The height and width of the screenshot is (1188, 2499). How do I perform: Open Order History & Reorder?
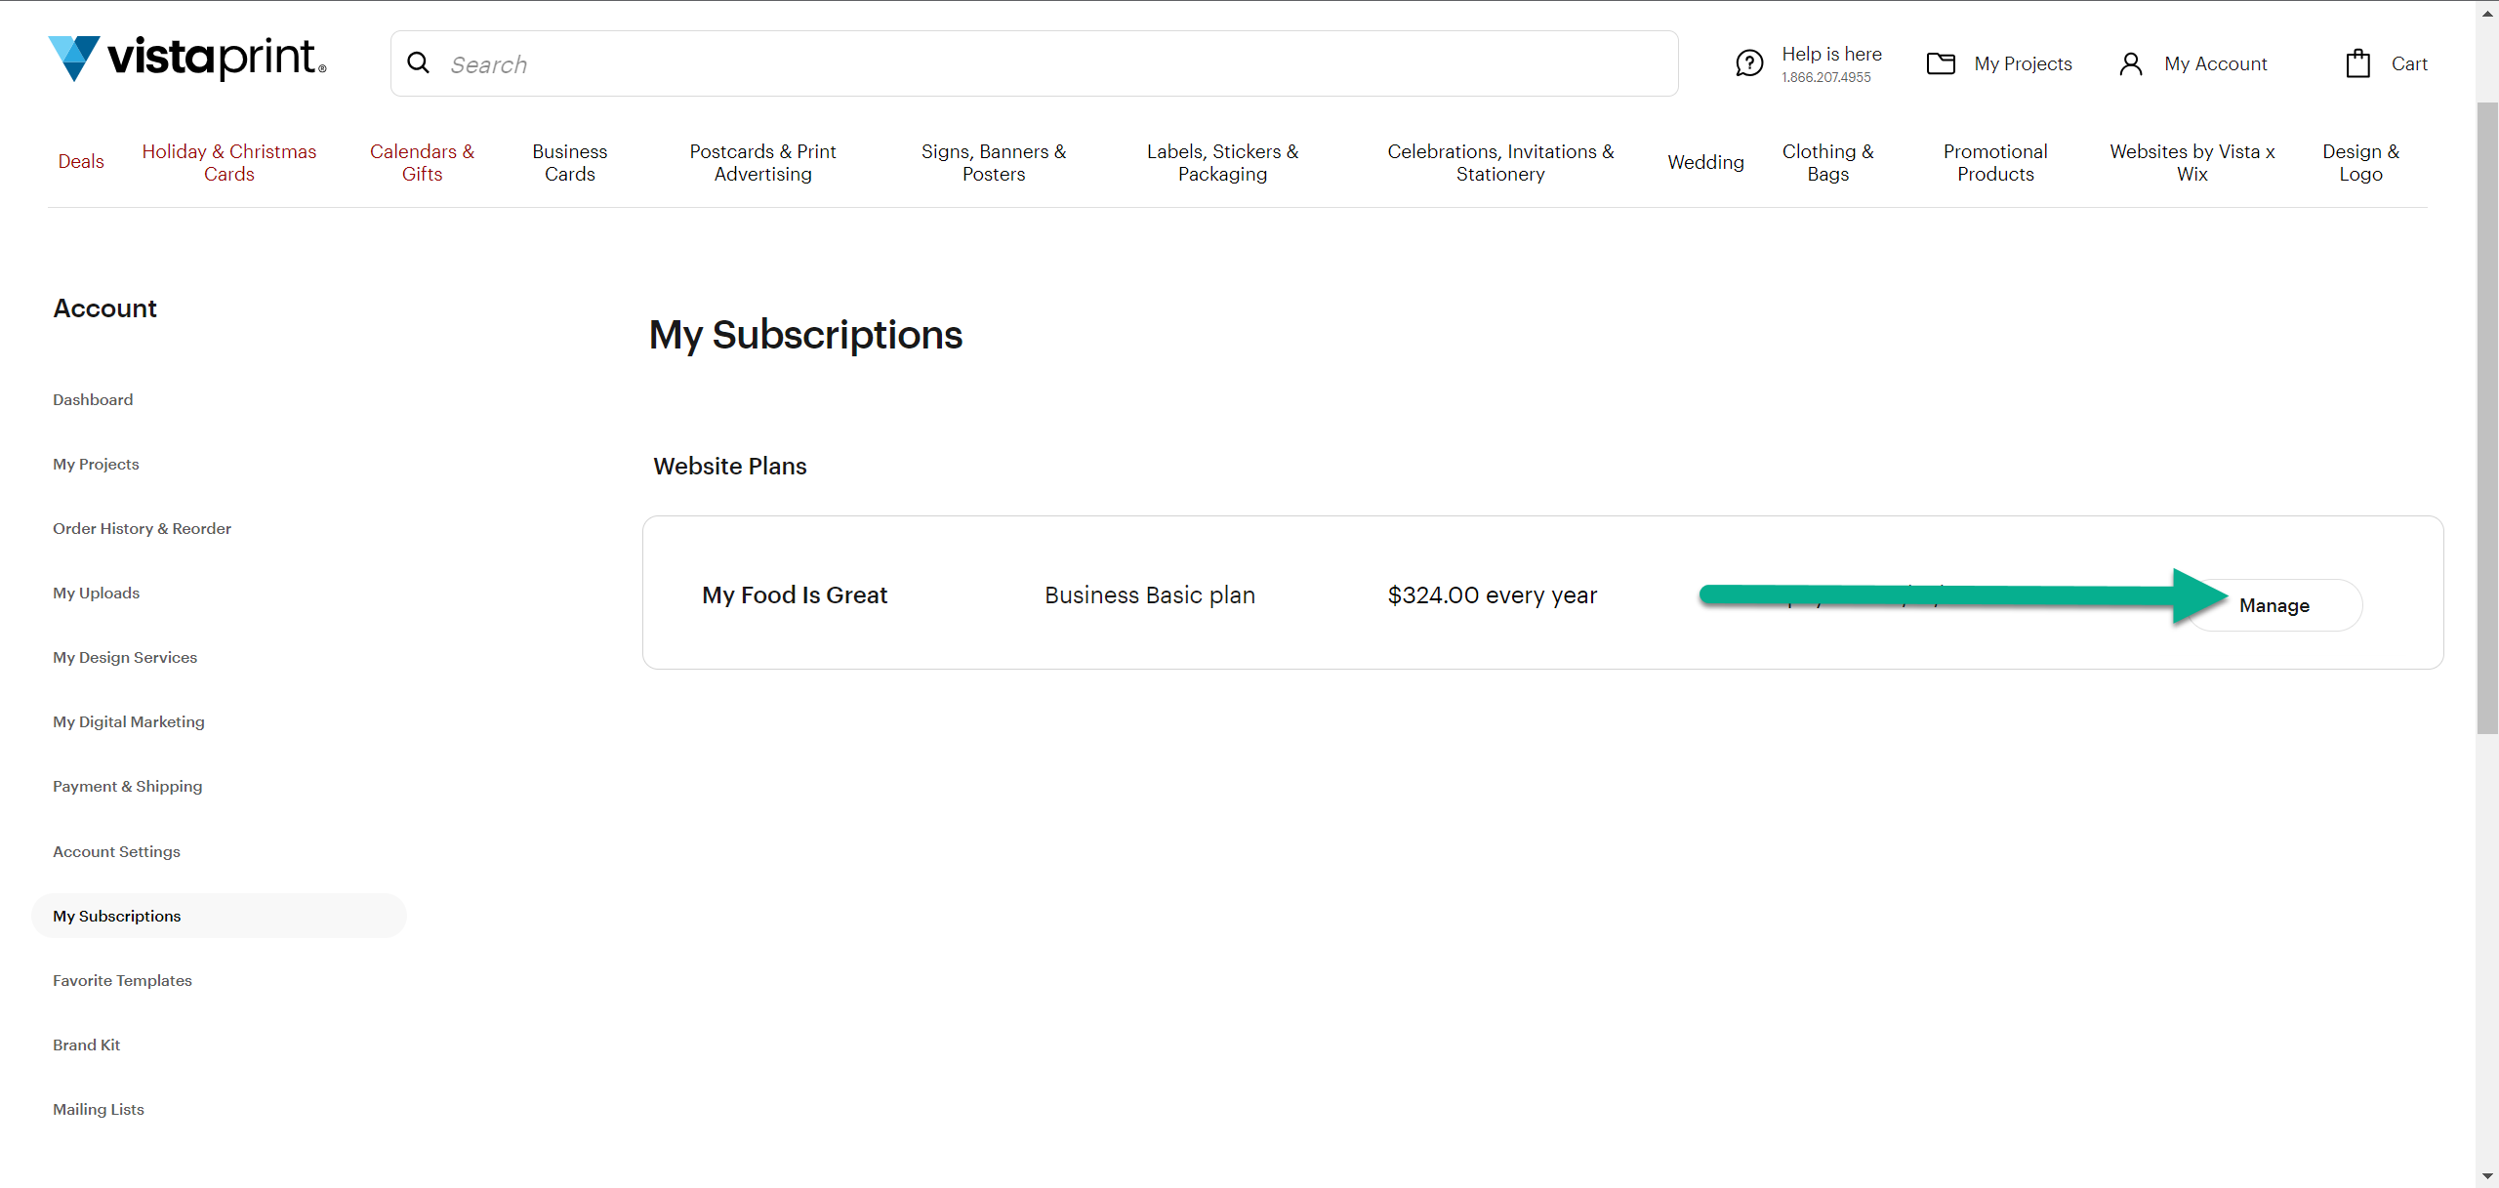[x=142, y=528]
